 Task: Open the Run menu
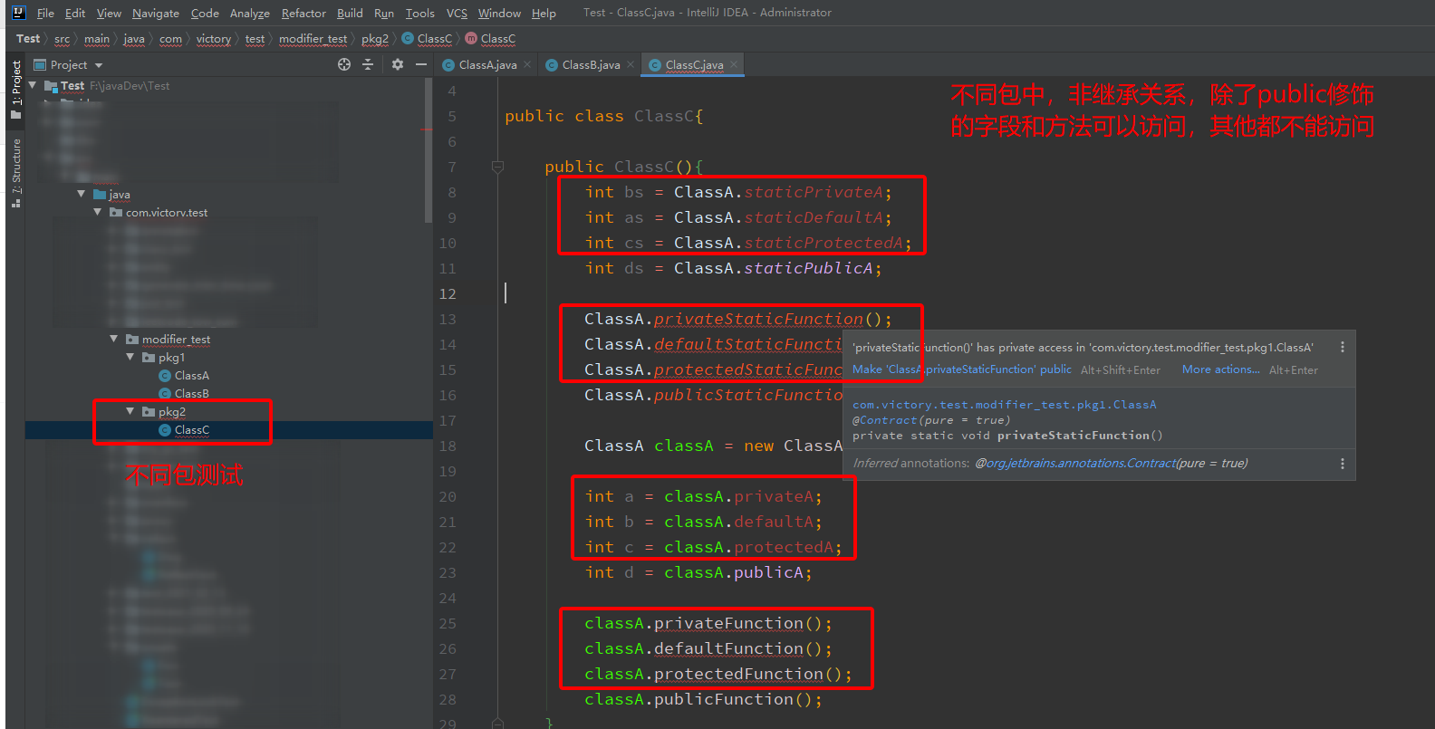click(384, 13)
